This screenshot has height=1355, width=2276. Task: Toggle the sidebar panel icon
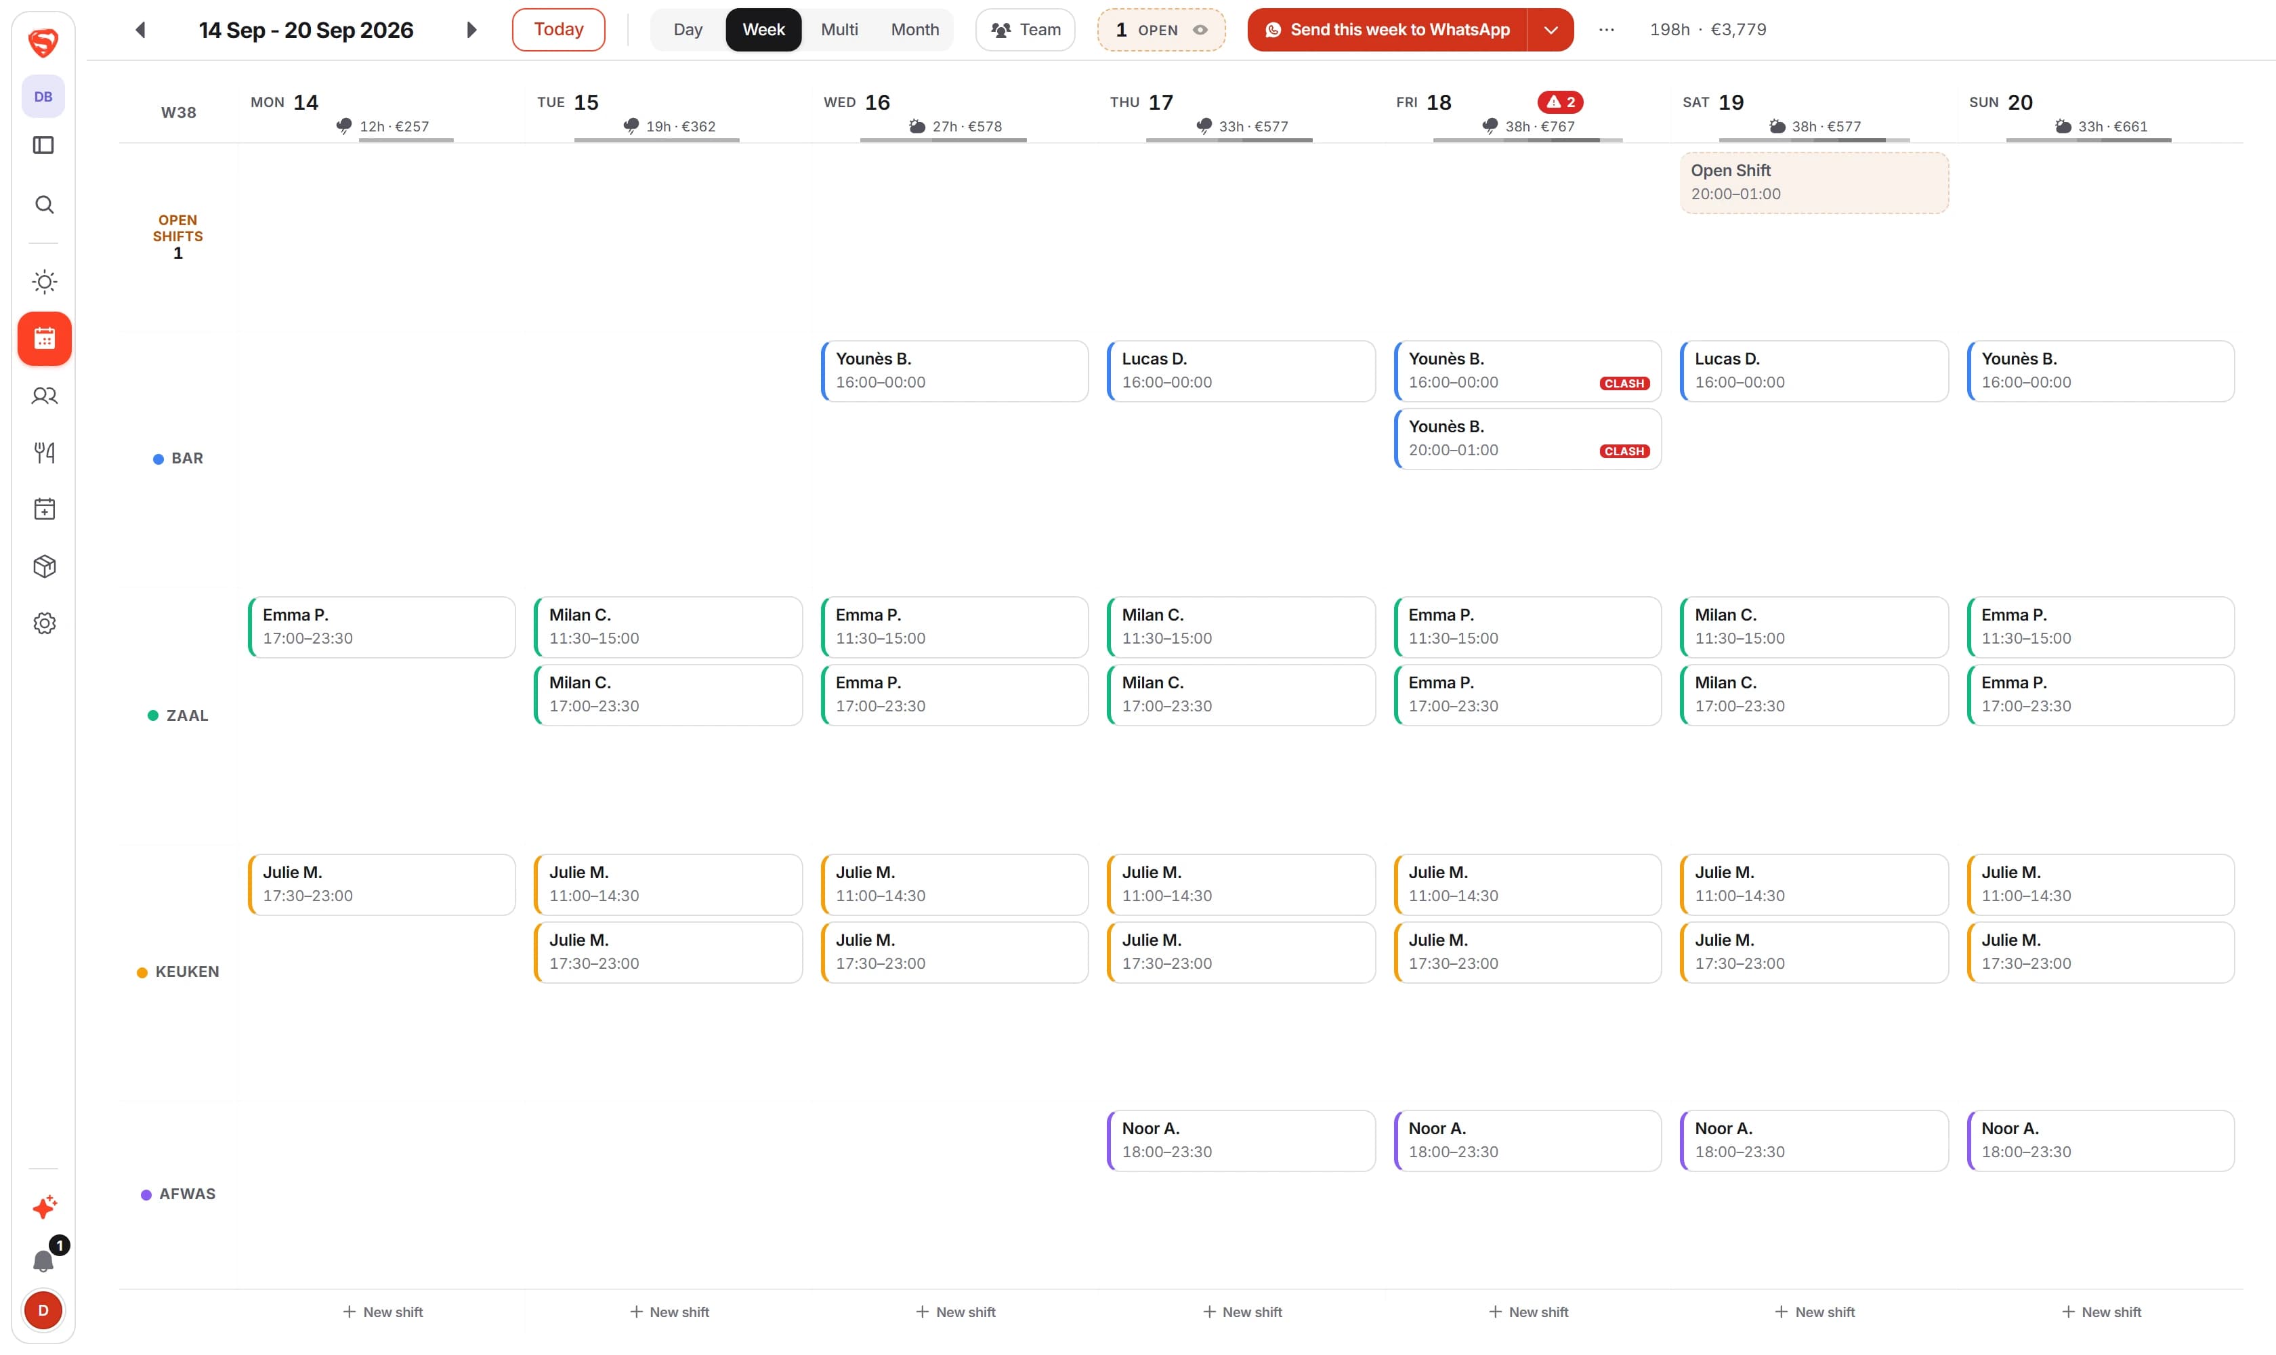(x=43, y=145)
